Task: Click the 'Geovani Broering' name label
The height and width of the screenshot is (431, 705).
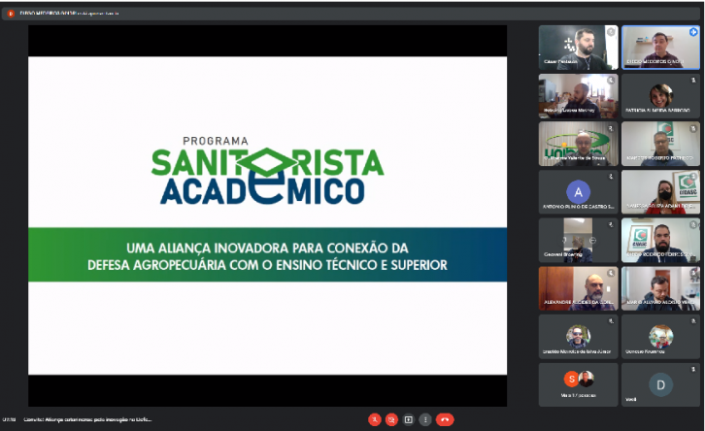Action: [x=563, y=255]
